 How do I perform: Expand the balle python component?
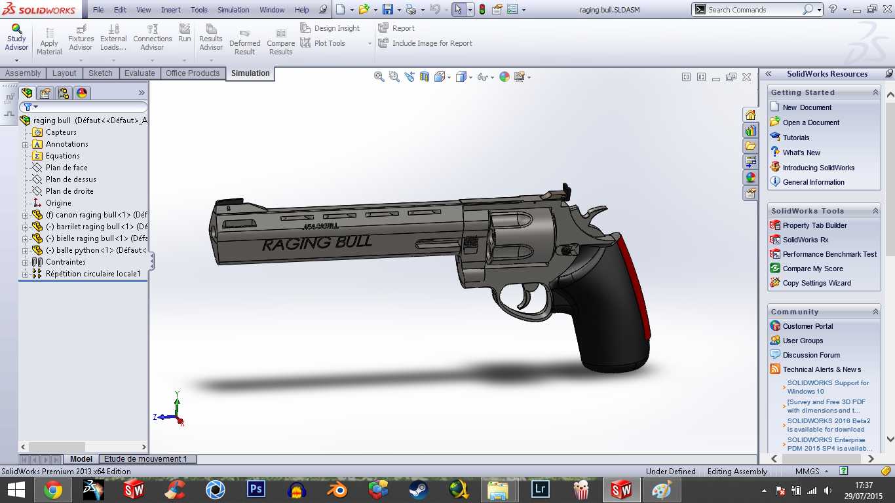click(x=26, y=250)
